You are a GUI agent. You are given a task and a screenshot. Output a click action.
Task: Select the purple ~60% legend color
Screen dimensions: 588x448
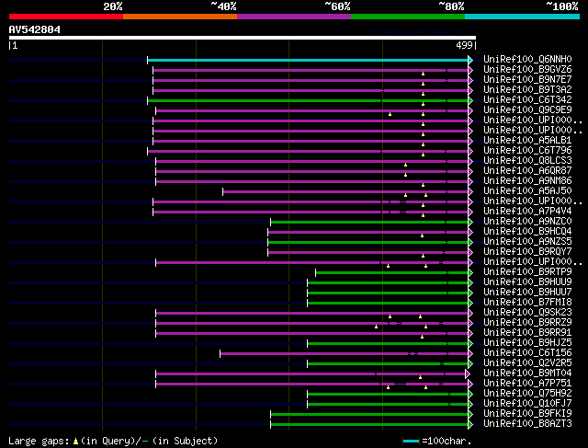293,17
